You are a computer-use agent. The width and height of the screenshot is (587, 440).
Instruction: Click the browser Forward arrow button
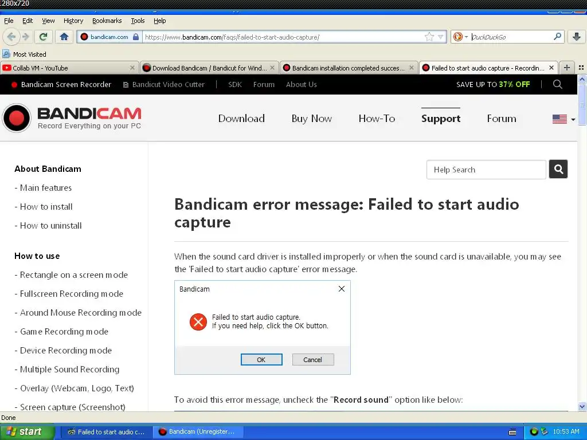[x=25, y=37]
